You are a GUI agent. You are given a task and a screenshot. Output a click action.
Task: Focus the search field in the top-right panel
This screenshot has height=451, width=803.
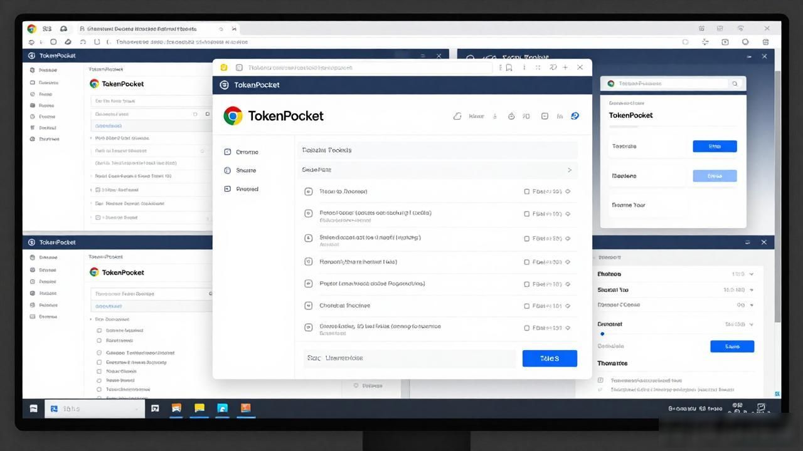(x=673, y=83)
